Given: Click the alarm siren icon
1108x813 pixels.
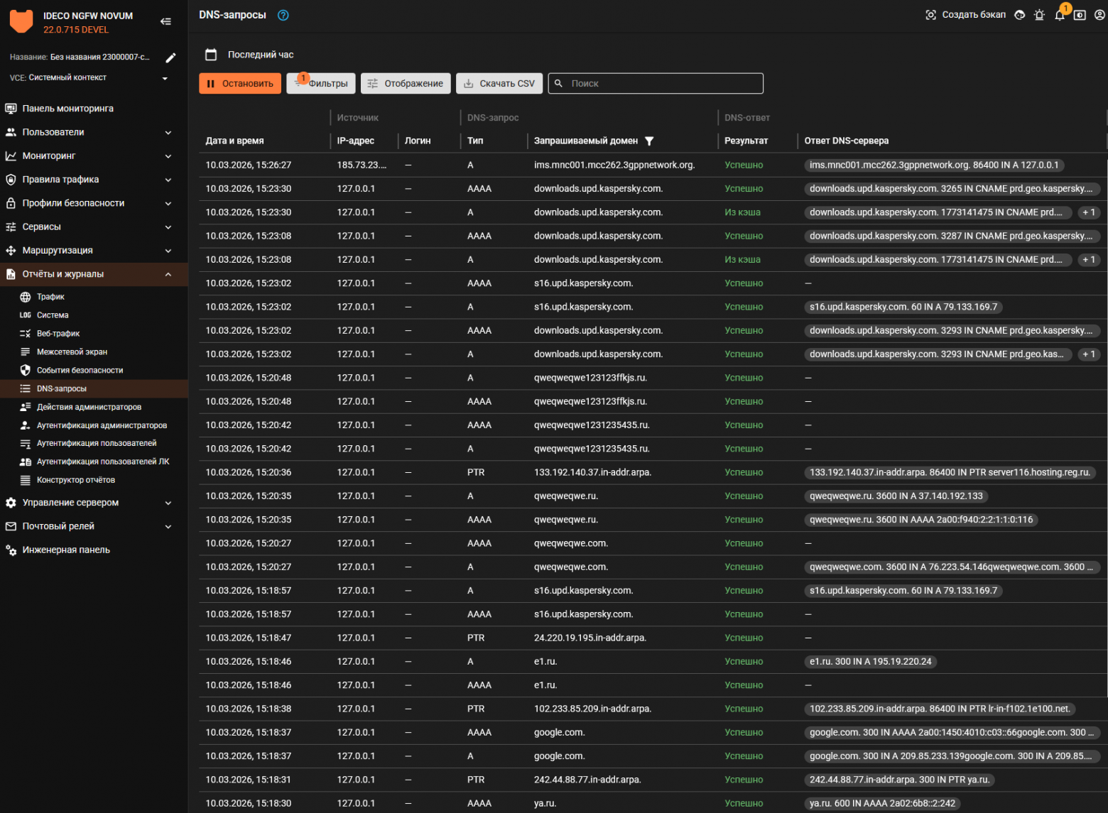Looking at the screenshot, I should point(1039,15).
